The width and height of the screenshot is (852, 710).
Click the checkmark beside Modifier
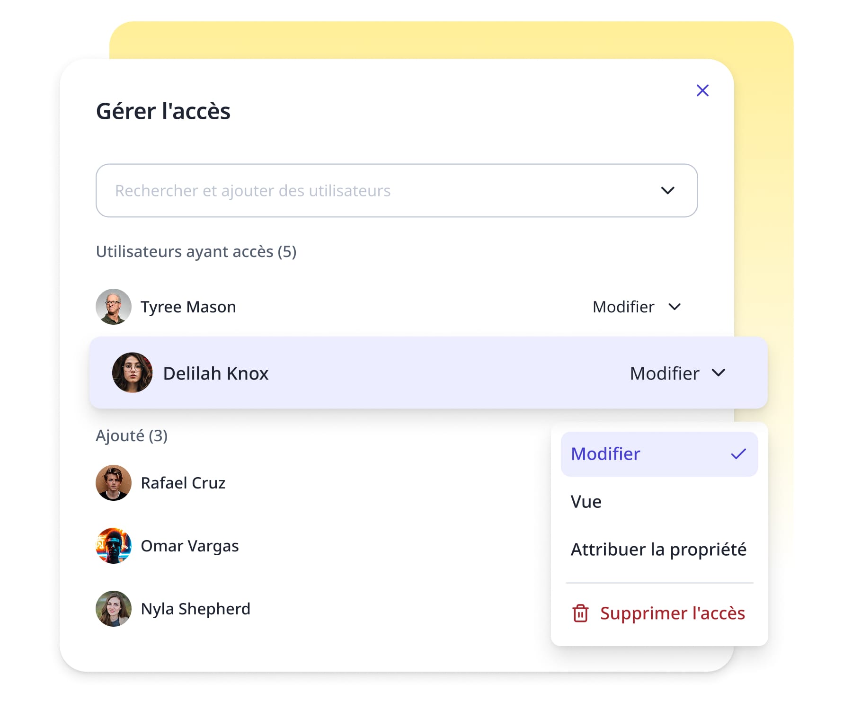(x=738, y=454)
